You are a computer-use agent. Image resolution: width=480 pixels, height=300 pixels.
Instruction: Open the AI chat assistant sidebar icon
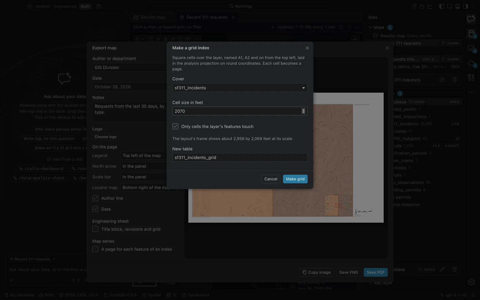[471, 19]
